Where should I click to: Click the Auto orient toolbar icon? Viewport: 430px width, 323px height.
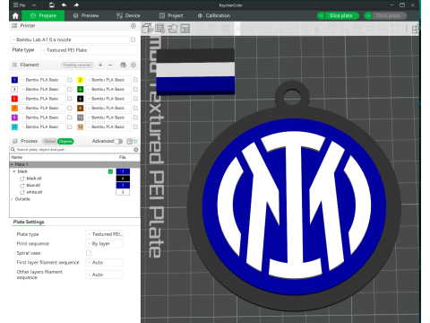pyautogui.click(x=173, y=29)
